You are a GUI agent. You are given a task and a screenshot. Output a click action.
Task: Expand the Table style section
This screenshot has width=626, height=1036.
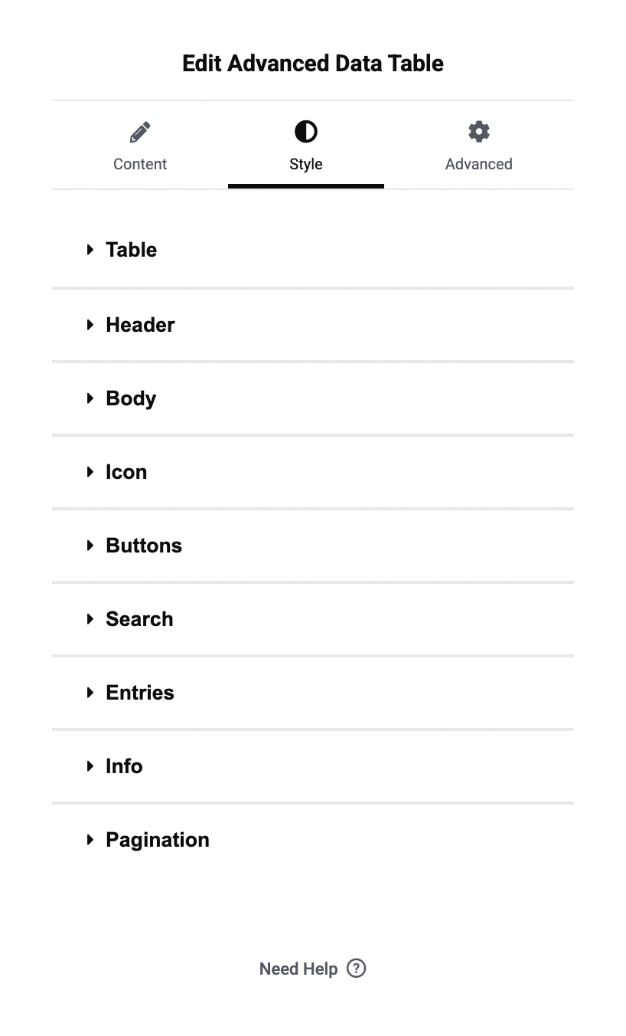point(131,249)
